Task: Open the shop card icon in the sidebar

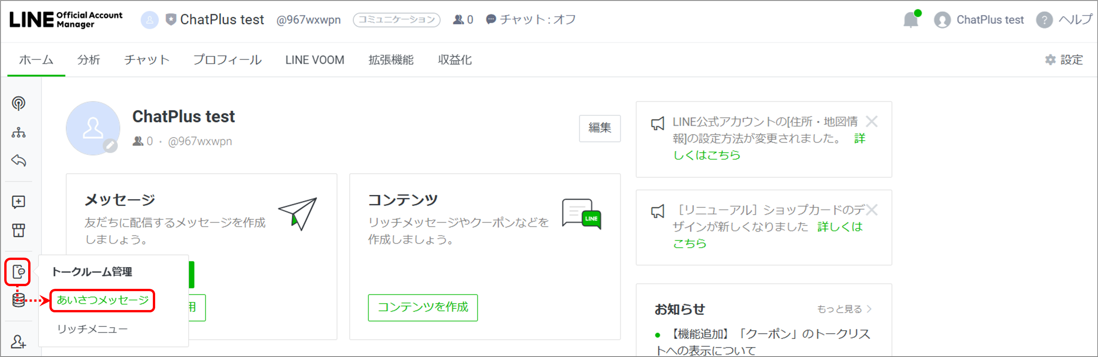Action: coord(18,230)
